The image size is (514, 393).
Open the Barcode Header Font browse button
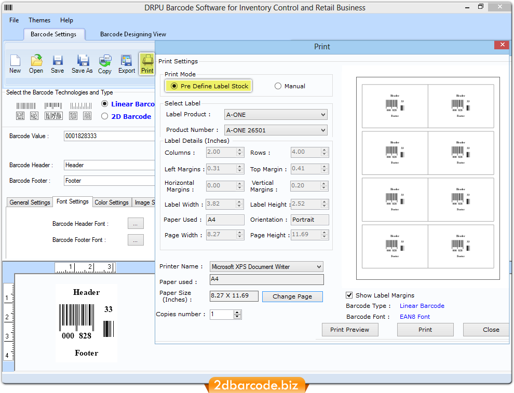[x=136, y=224]
